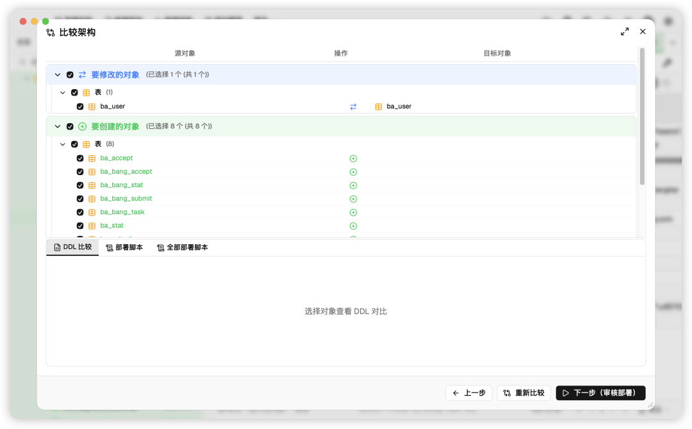This screenshot has width=692, height=429.
Task: Open the 全部部署脚本 tab
Action: pyautogui.click(x=182, y=248)
